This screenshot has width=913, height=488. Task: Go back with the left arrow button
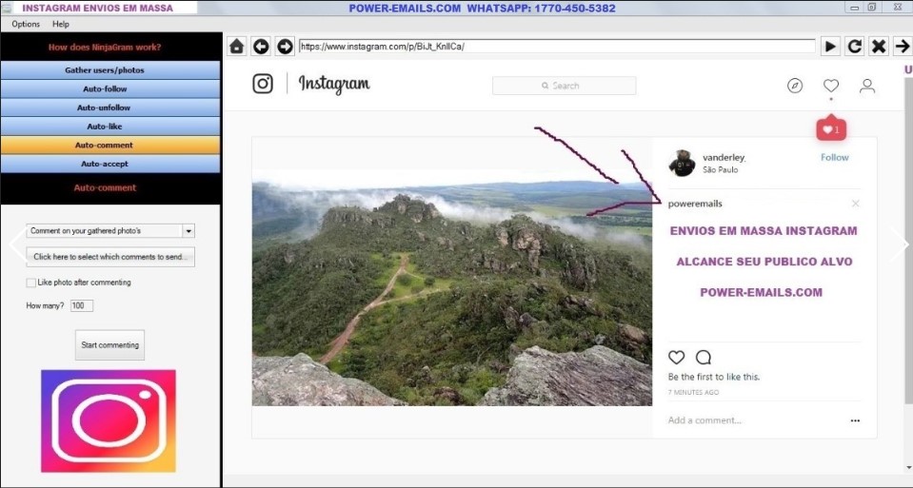[x=261, y=46]
